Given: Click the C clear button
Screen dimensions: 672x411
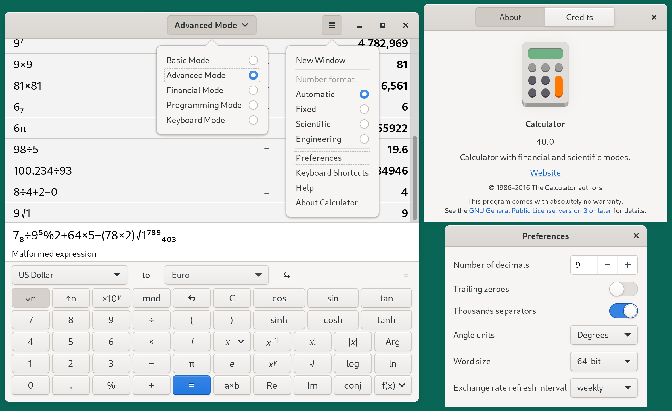Looking at the screenshot, I should pyautogui.click(x=232, y=298).
